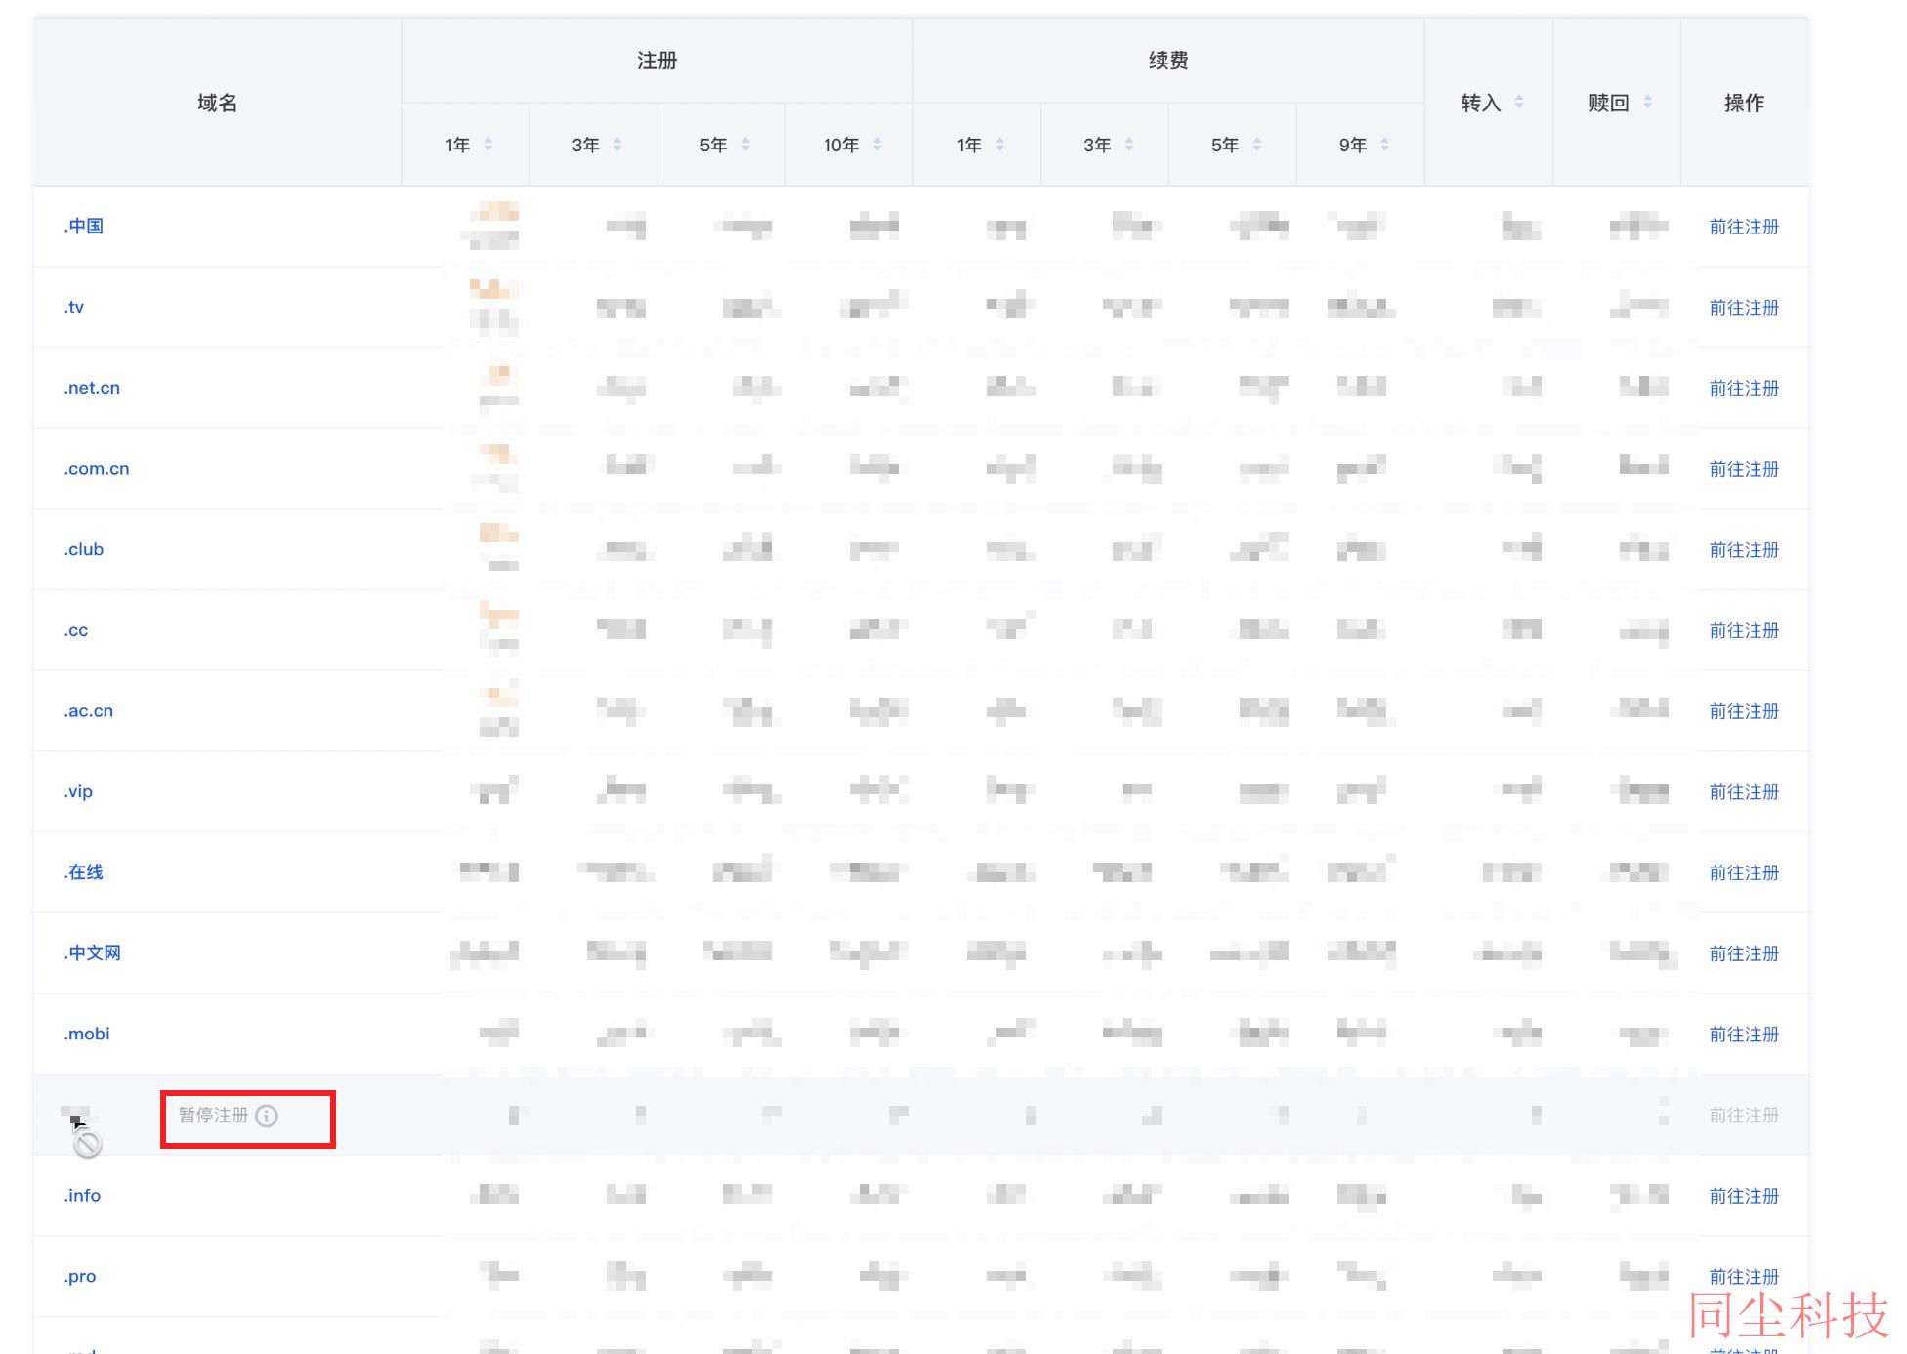1907x1354 pixels.
Task: Sort by 1-year registration price
Action: (487, 145)
